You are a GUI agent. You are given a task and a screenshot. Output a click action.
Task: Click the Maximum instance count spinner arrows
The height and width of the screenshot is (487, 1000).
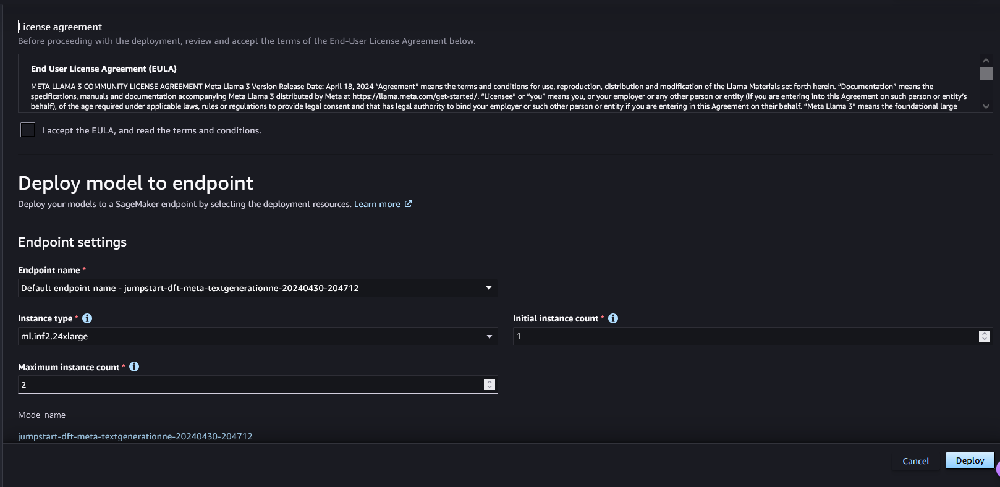coord(489,384)
